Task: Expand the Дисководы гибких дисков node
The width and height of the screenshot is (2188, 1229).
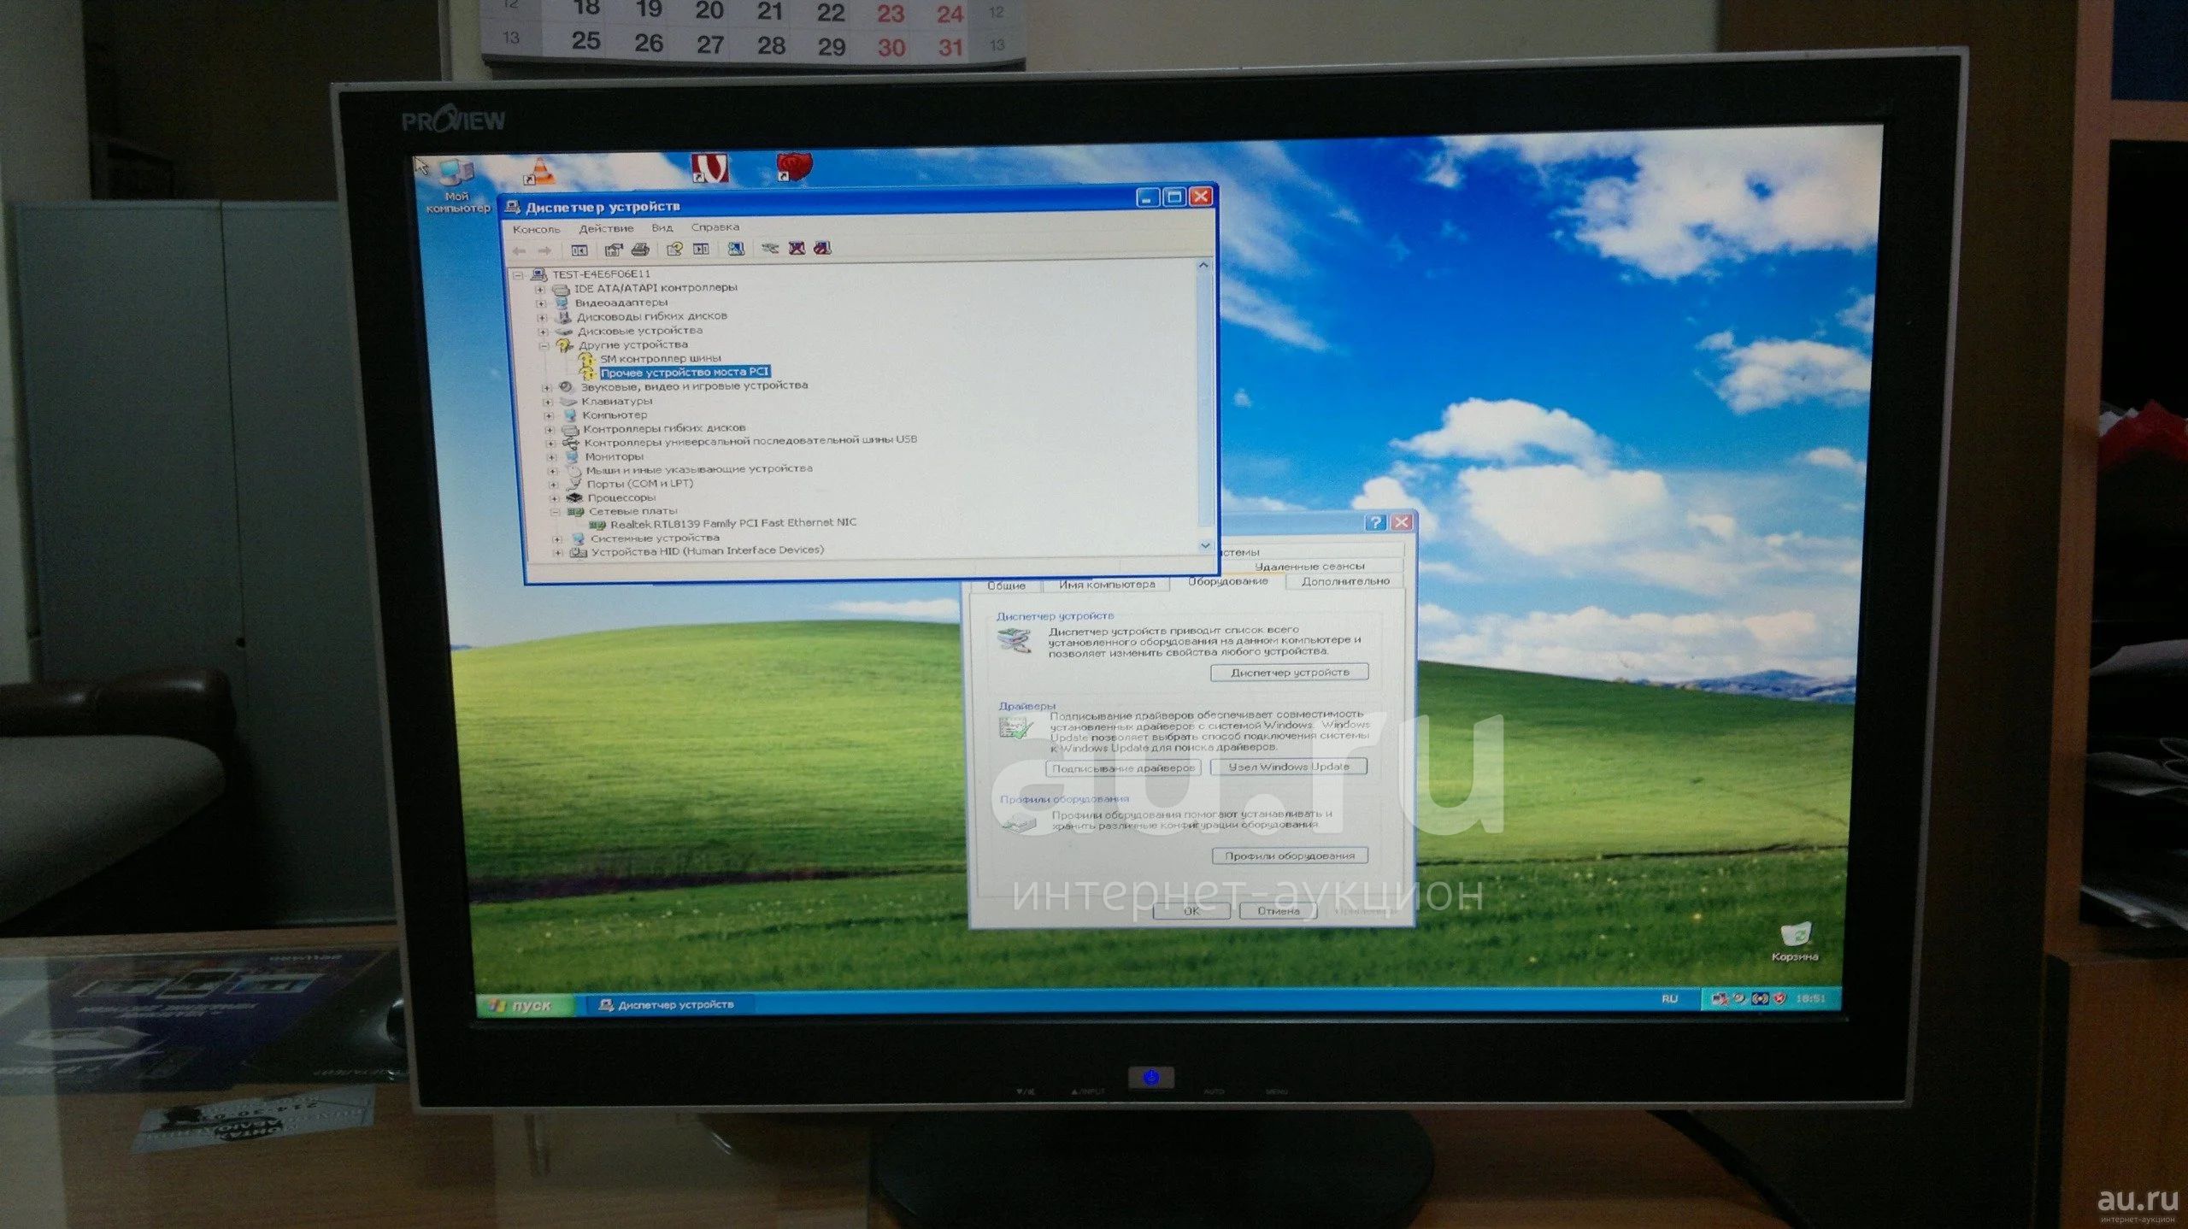Action: coord(542,318)
